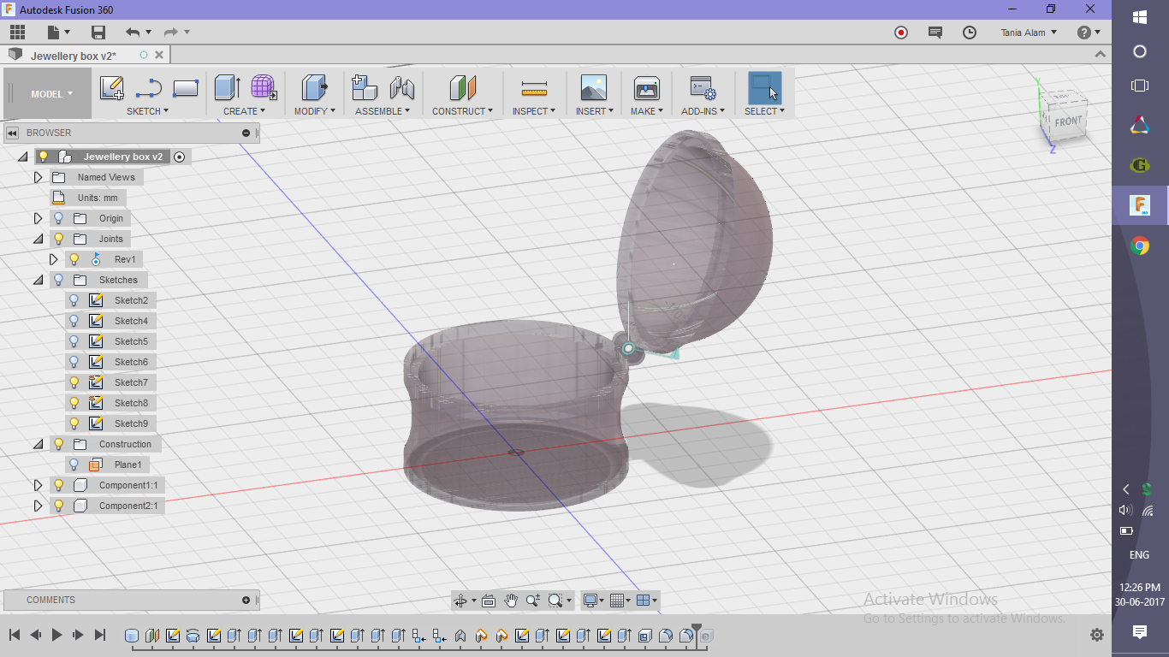Click the Create Form icon
The height and width of the screenshot is (657, 1169).
pyautogui.click(x=264, y=88)
